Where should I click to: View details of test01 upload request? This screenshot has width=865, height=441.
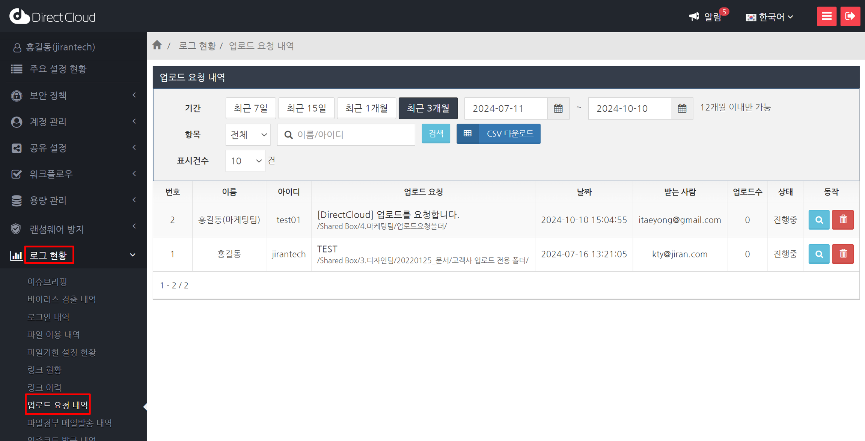pos(819,220)
